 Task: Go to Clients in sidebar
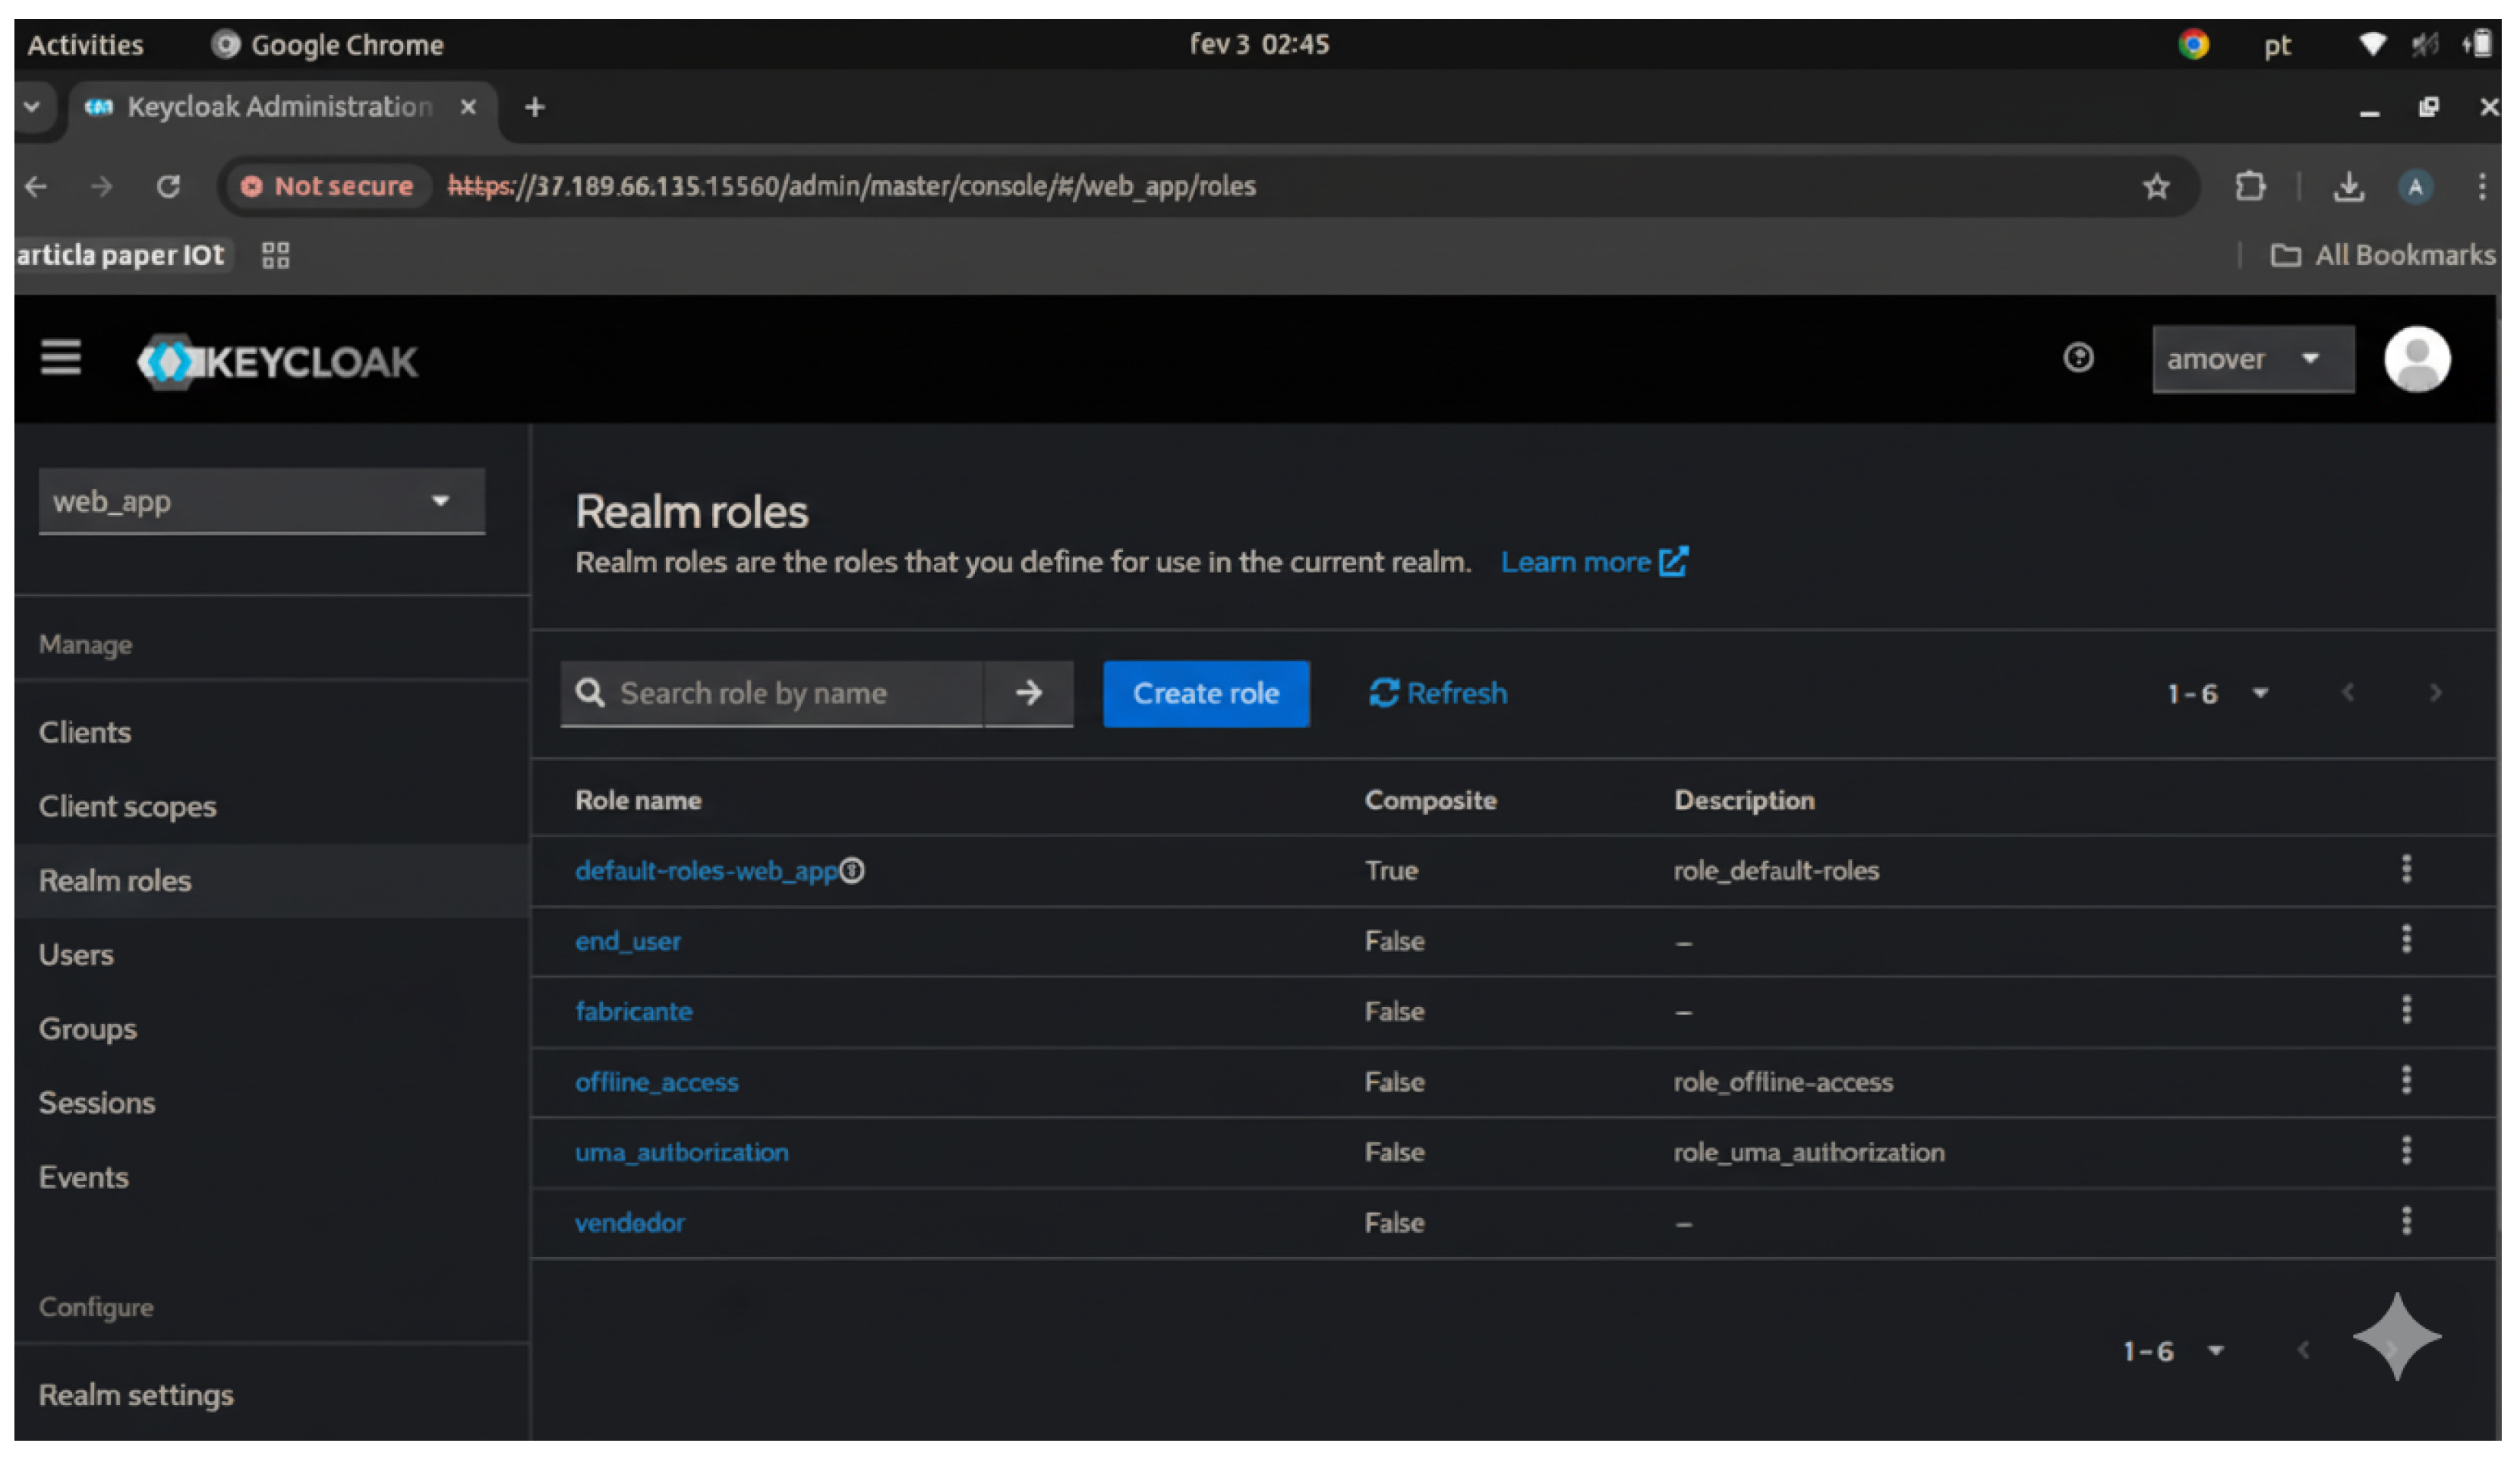click(x=85, y=732)
